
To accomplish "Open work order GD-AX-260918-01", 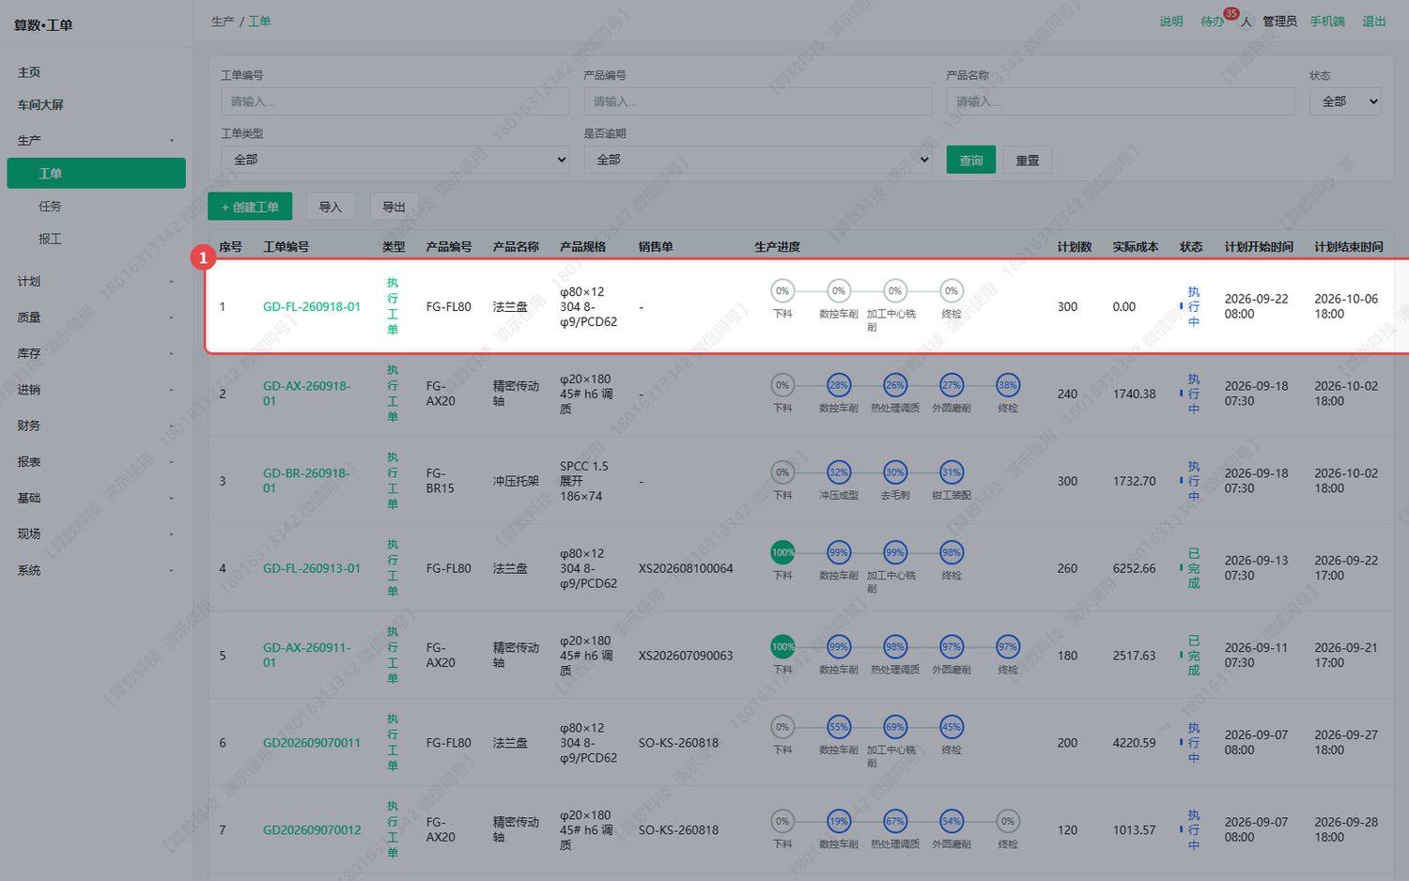I will [307, 394].
